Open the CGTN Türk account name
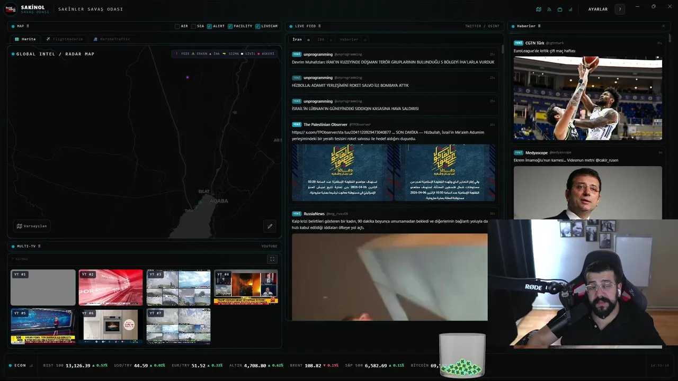 pyautogui.click(x=534, y=43)
